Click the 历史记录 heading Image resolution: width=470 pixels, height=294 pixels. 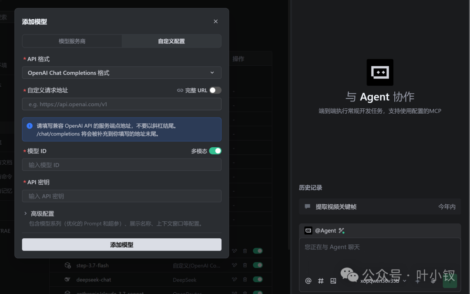(311, 187)
